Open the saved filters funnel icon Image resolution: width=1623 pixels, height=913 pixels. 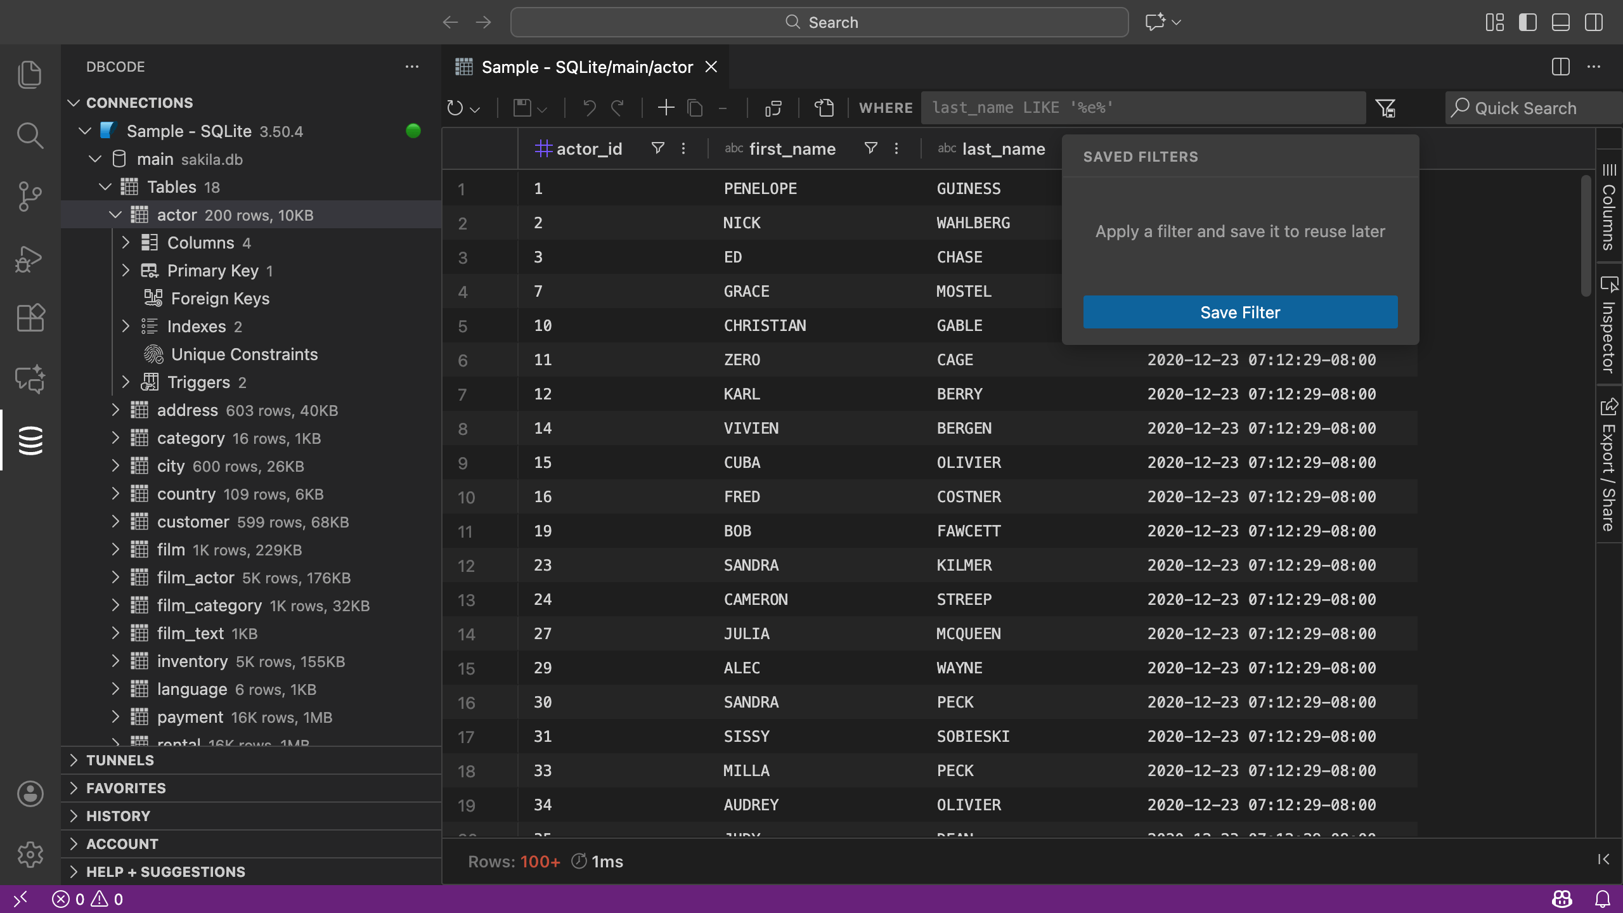[x=1385, y=108]
